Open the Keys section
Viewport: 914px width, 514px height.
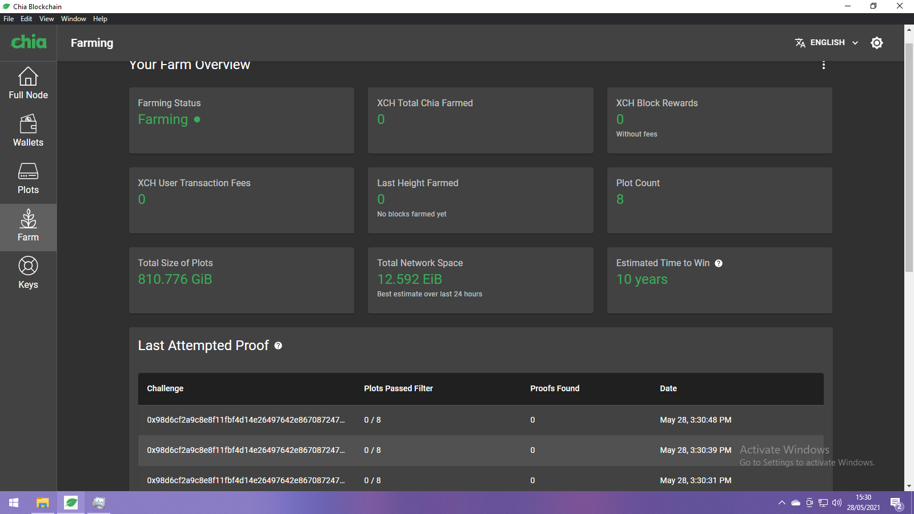(28, 273)
